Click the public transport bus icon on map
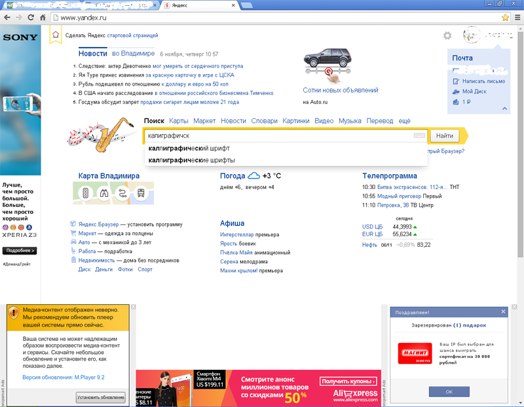 tap(141, 193)
